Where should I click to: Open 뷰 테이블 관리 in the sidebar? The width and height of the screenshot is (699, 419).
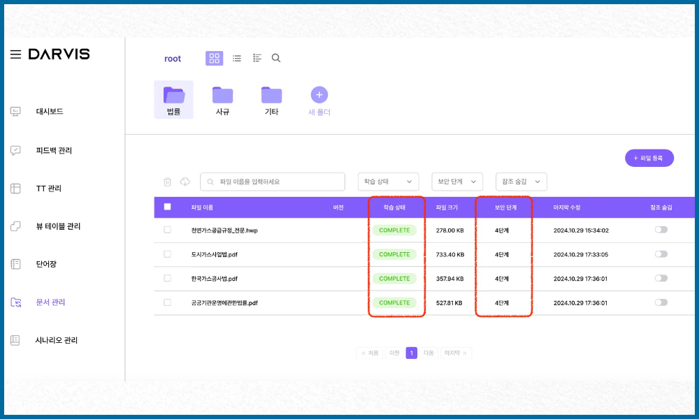click(58, 226)
